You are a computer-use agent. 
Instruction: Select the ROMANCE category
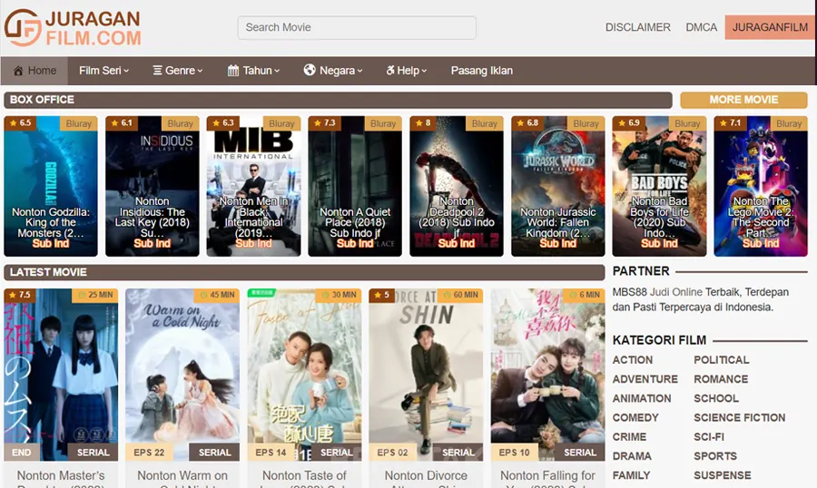[721, 379]
